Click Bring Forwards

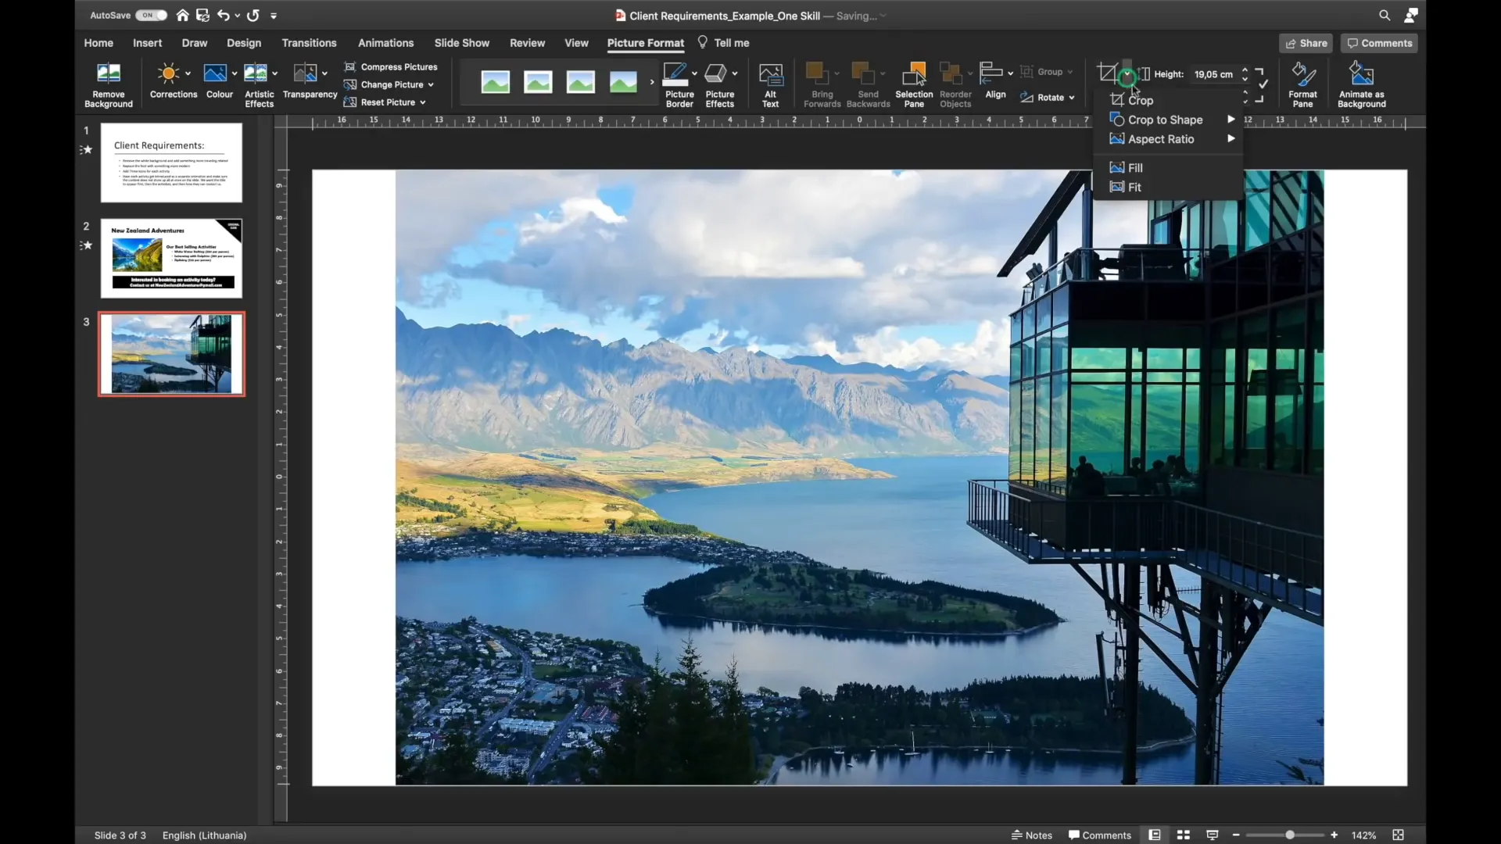(821, 84)
